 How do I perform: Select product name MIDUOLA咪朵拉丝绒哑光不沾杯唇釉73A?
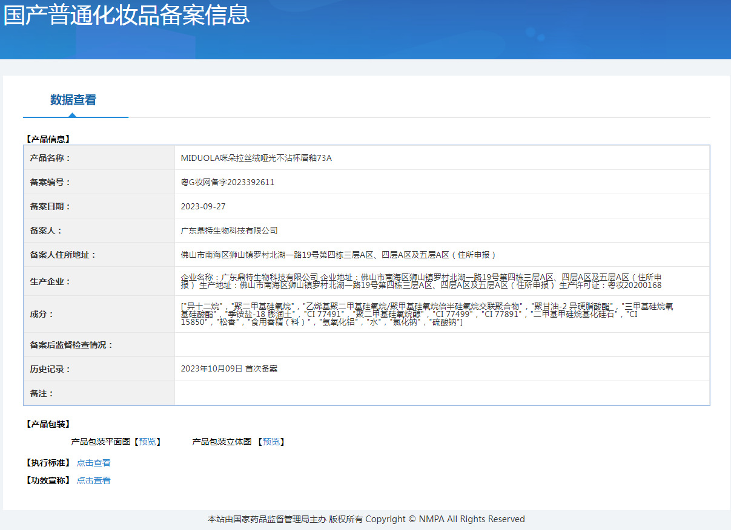click(x=256, y=158)
